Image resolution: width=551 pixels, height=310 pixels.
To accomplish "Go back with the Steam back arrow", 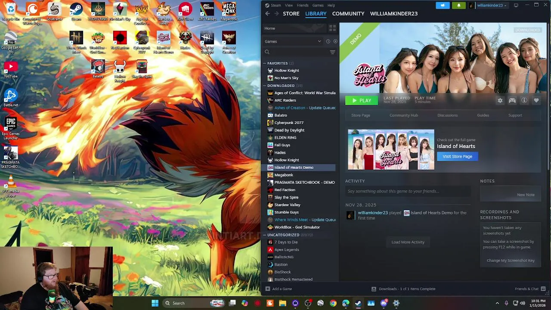I will tap(267, 14).
